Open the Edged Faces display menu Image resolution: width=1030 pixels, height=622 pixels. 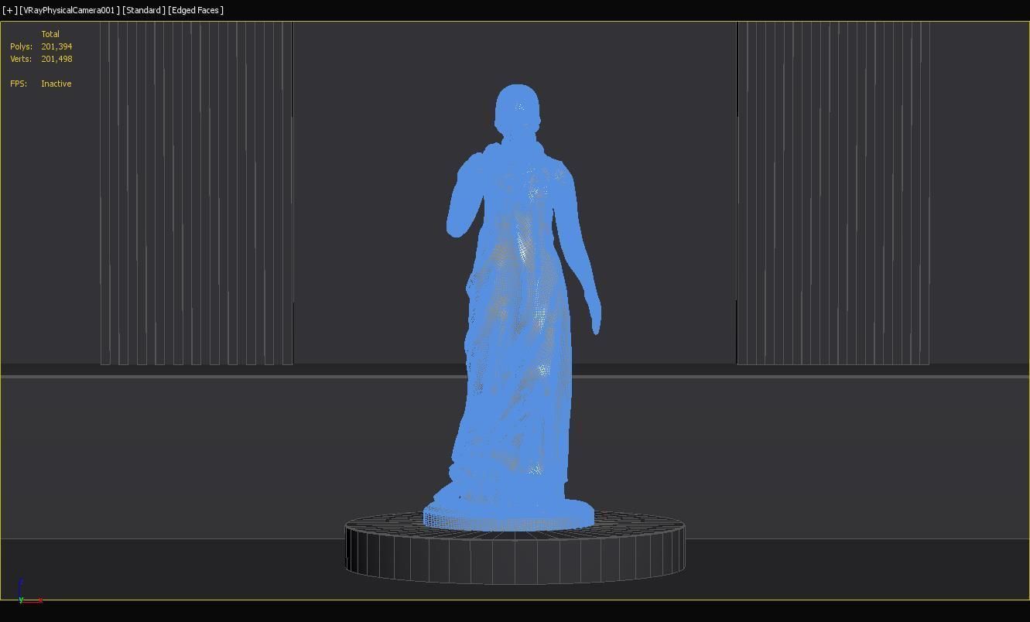(196, 10)
